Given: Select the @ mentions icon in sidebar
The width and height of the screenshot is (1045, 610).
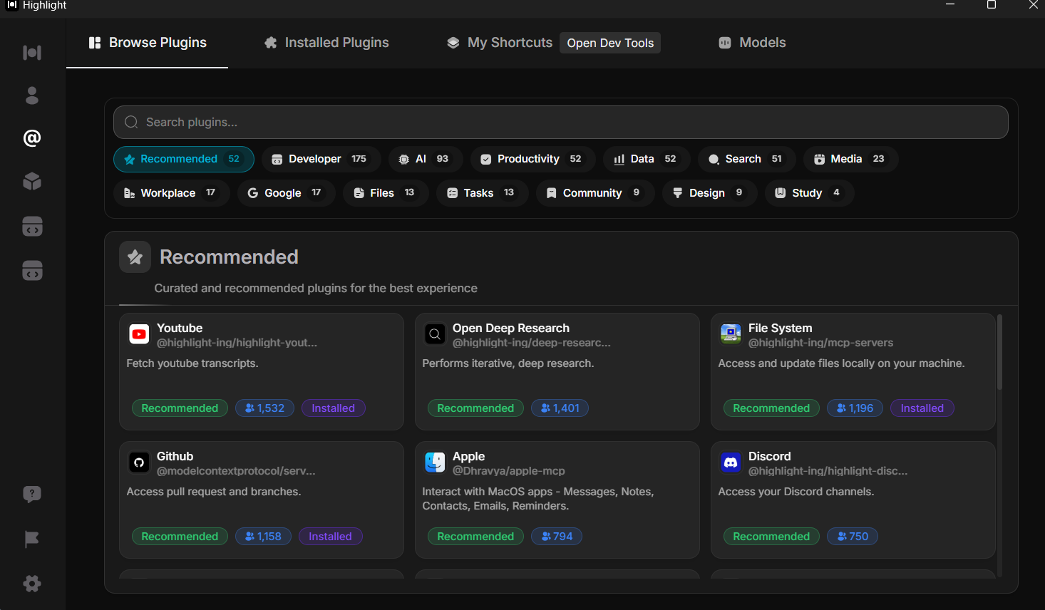Looking at the screenshot, I should [x=32, y=138].
